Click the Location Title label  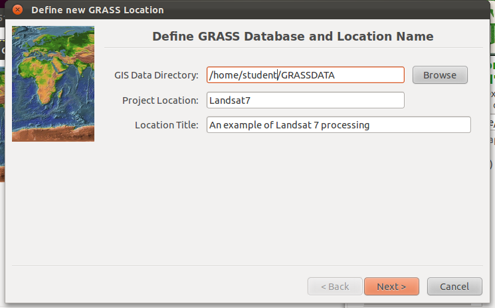click(x=167, y=125)
